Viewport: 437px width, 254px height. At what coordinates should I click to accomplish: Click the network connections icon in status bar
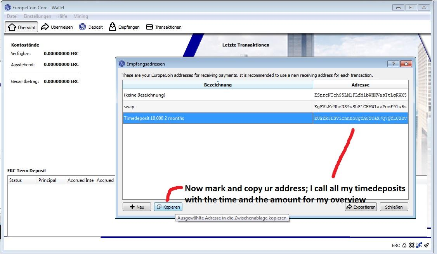click(x=419, y=245)
